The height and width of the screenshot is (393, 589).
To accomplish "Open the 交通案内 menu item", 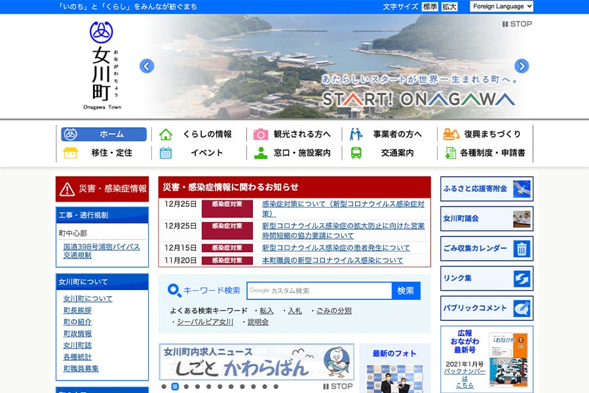I will coord(390,153).
